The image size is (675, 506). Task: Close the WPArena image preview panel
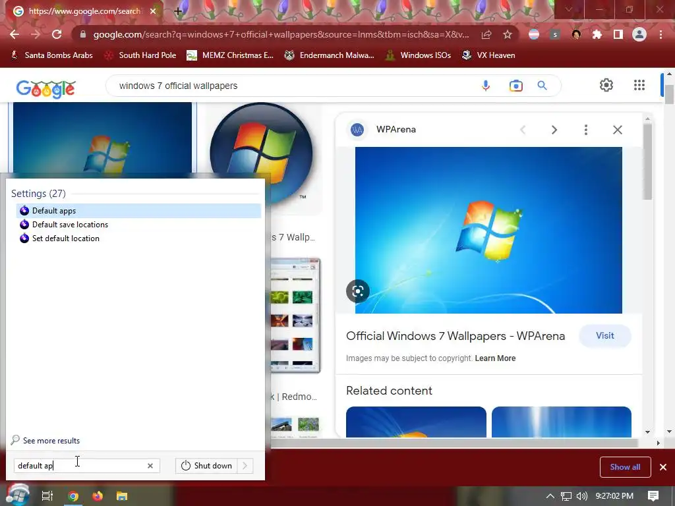[x=617, y=130]
